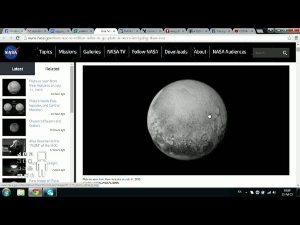Click the keyboard language indicator in tray

240,192
